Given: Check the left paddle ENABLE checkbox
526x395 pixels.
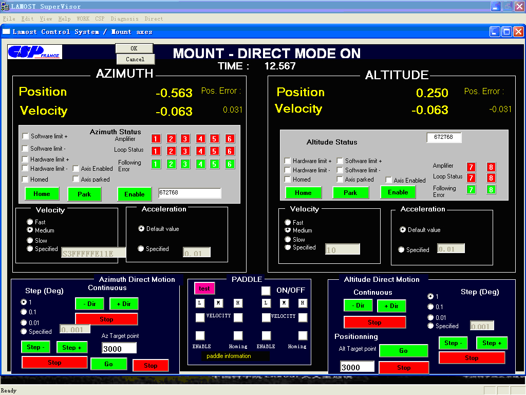Looking at the screenshot, I should [200, 335].
